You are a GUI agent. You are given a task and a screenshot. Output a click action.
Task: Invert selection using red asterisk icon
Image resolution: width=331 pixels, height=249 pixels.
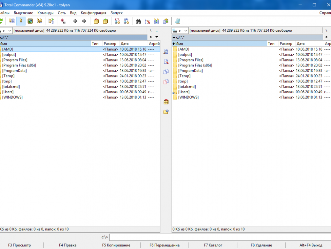(63, 21)
